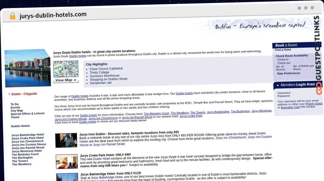This screenshot has height=181, width=324.
Task: Click the Members Login Area header
Action: (298, 85)
